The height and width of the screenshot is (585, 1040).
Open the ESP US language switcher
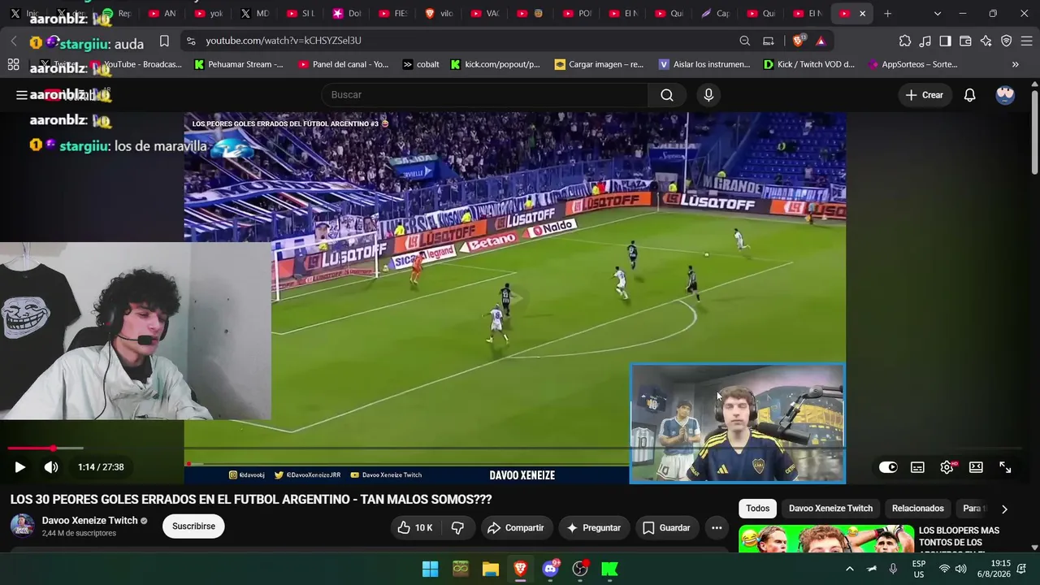[919, 569]
